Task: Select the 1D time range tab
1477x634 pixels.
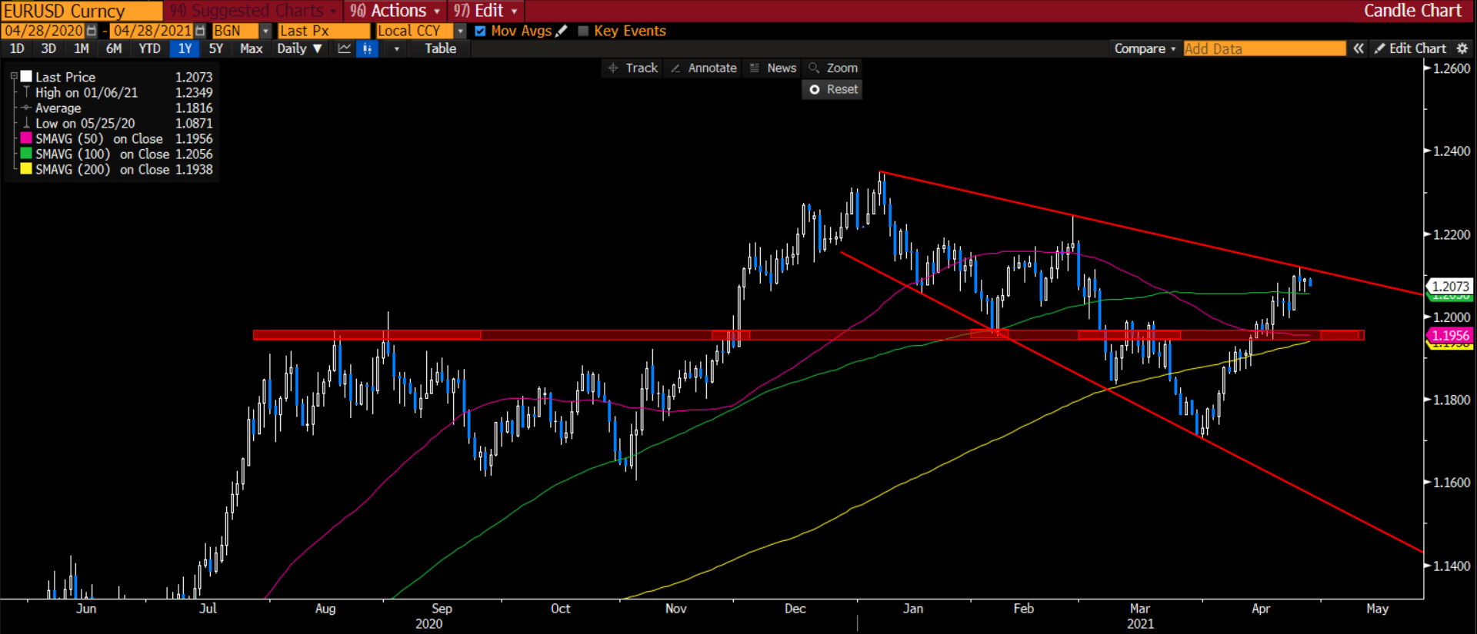Action: click(x=17, y=48)
